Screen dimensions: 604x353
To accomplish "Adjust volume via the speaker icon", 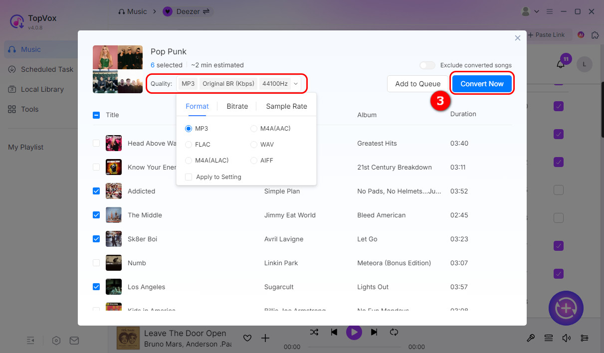I will 567,338.
